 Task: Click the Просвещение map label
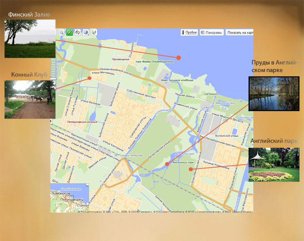click(x=121, y=59)
